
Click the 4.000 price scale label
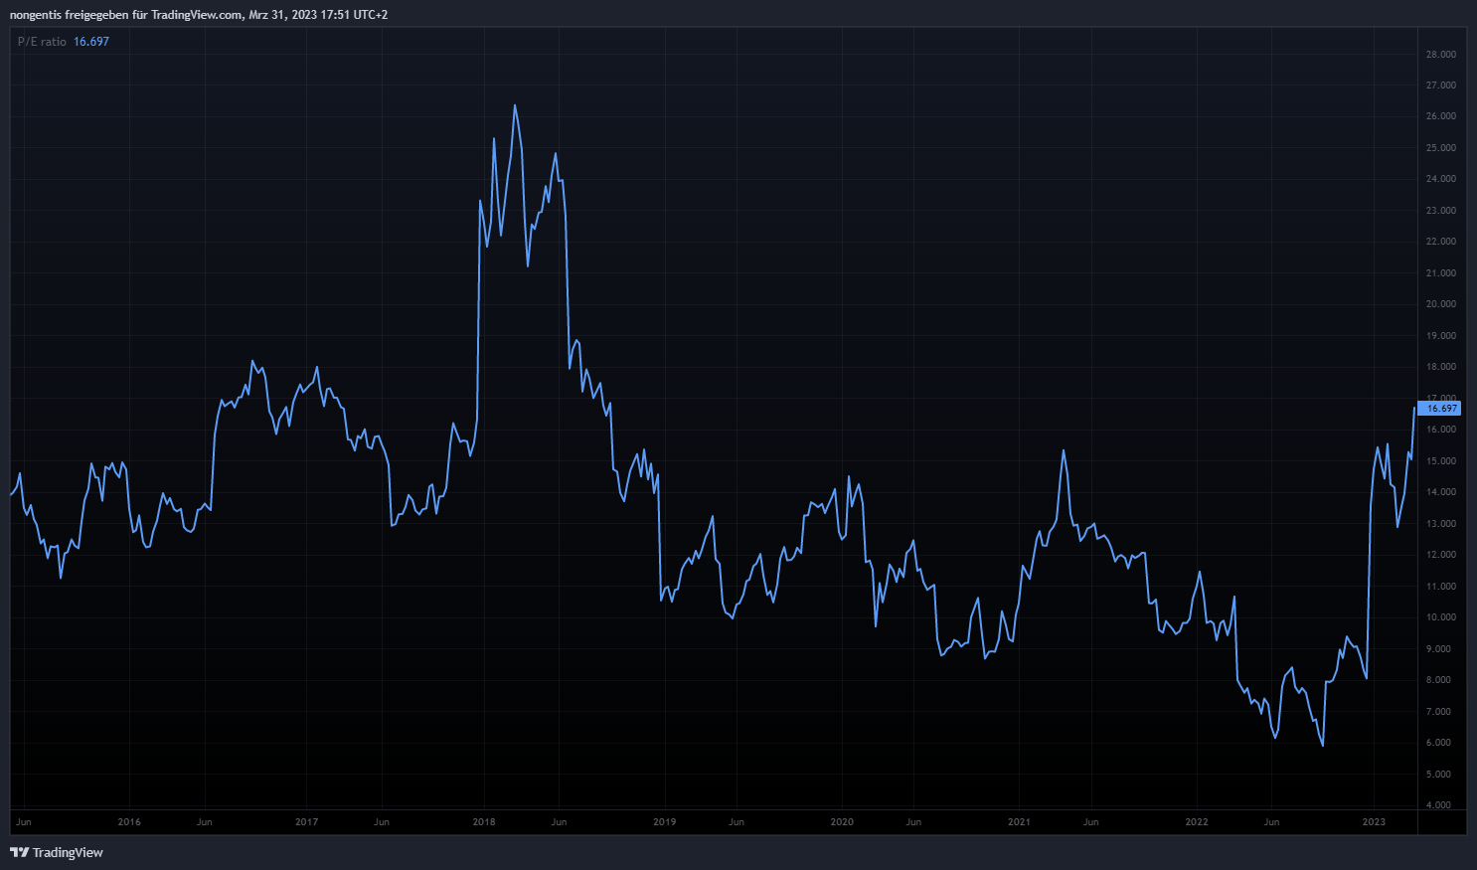coord(1440,805)
